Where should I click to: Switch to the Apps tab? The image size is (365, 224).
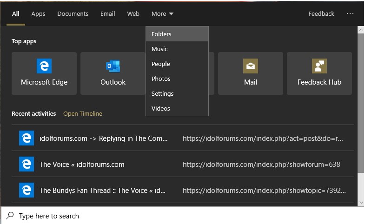pos(38,14)
